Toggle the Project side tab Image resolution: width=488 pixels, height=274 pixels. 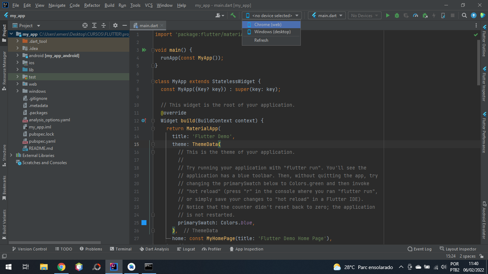pyautogui.click(x=4, y=33)
